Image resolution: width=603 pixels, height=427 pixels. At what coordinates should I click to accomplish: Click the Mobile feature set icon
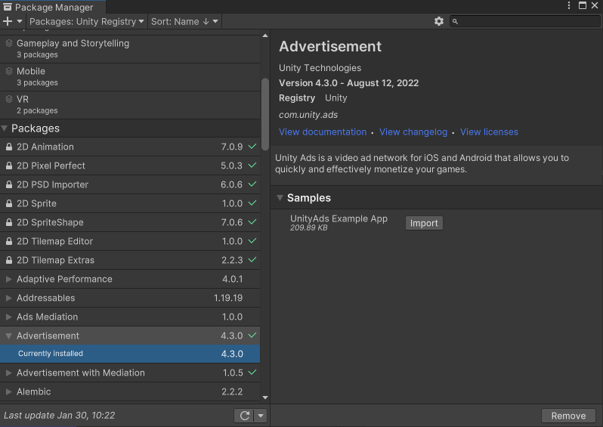9,71
